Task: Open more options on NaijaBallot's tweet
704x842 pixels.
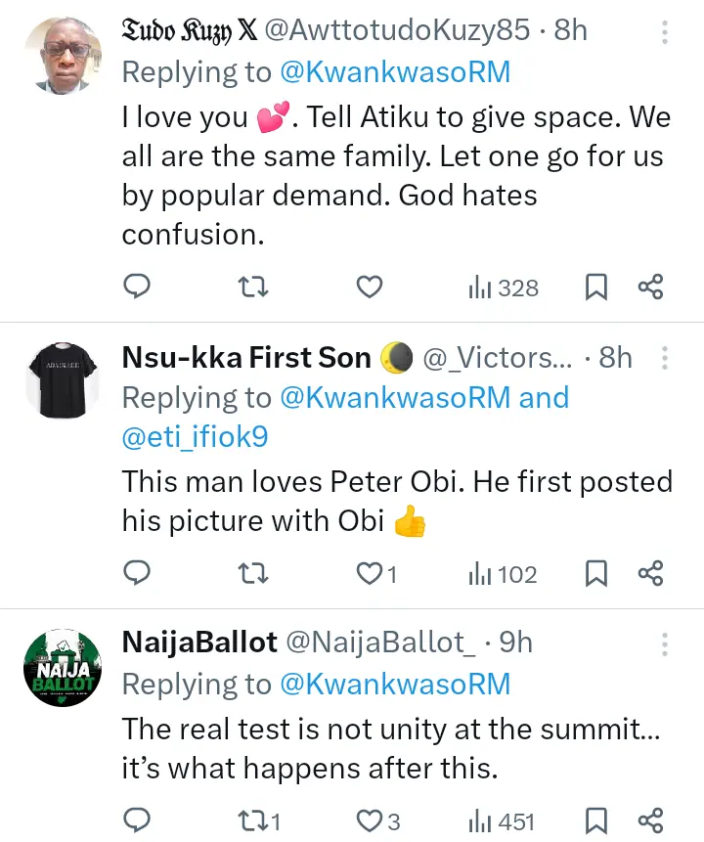Action: pyautogui.click(x=665, y=644)
